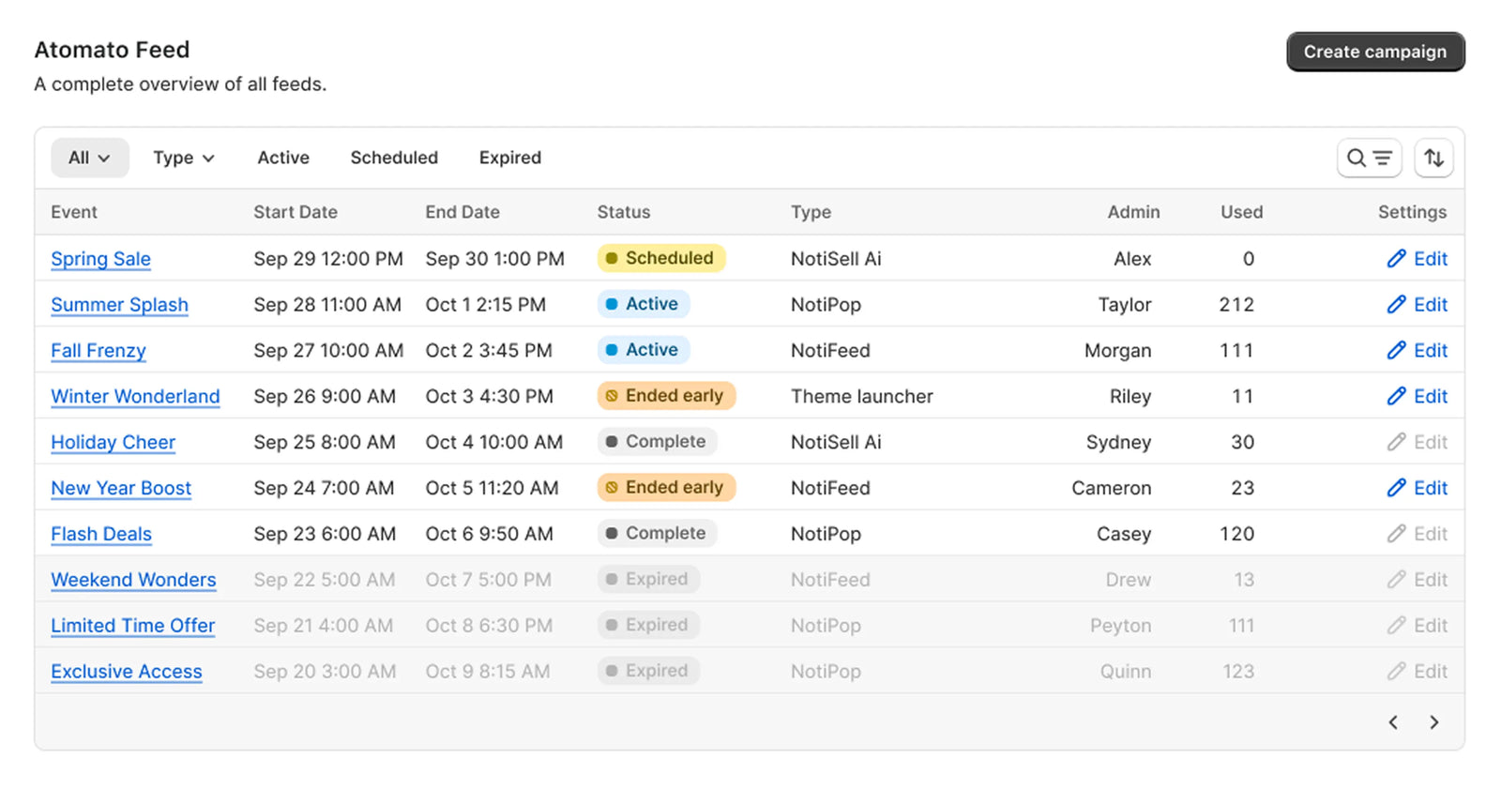This screenshot has width=1501, height=789.
Task: Open the sort order button
Action: tap(1433, 158)
